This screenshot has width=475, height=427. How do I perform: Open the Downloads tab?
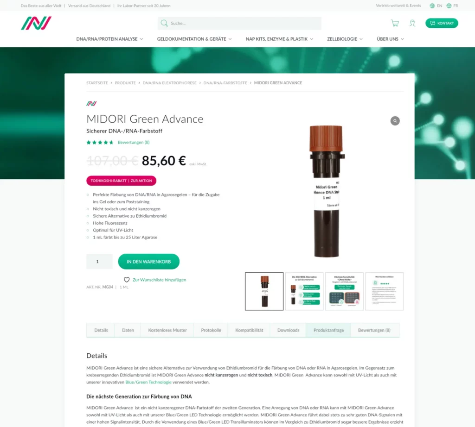288,330
